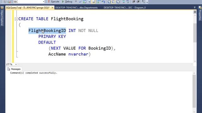Open the Query Options icon
Screen dimensions: 202x113
[89, 2]
